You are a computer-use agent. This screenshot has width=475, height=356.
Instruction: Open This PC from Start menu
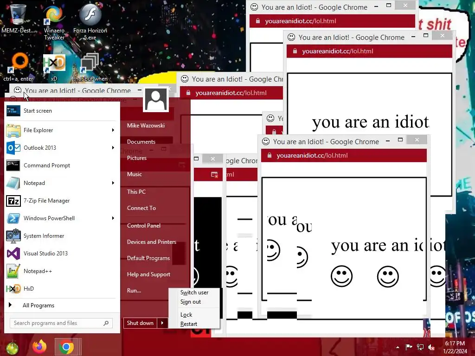(x=136, y=192)
